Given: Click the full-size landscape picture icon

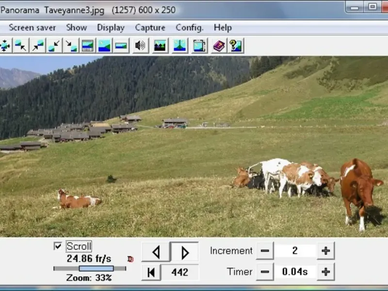Looking at the screenshot, I should (x=104, y=46).
